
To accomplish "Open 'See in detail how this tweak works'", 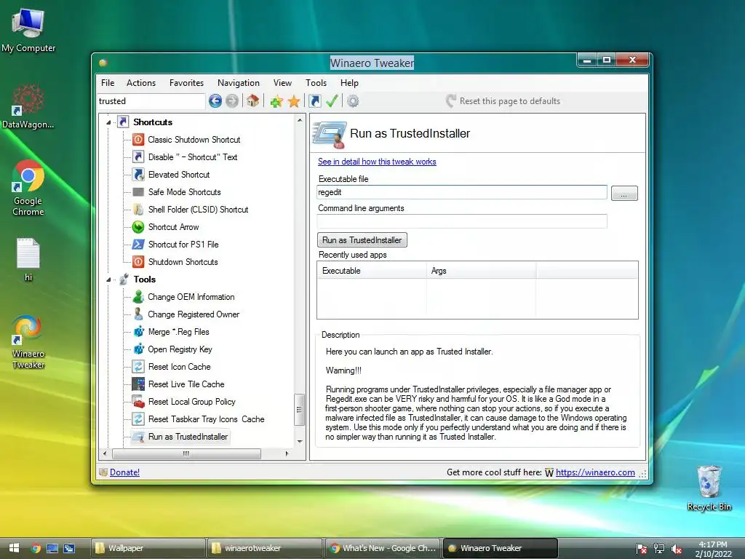I will pyautogui.click(x=377, y=162).
